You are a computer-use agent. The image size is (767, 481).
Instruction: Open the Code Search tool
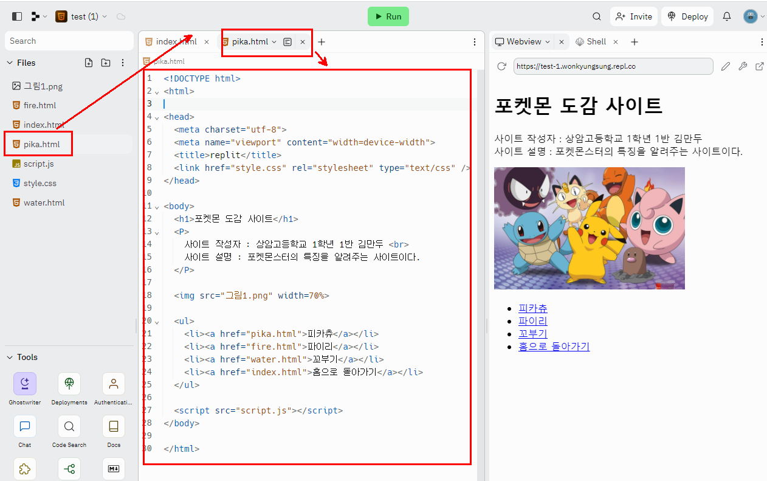(x=69, y=432)
